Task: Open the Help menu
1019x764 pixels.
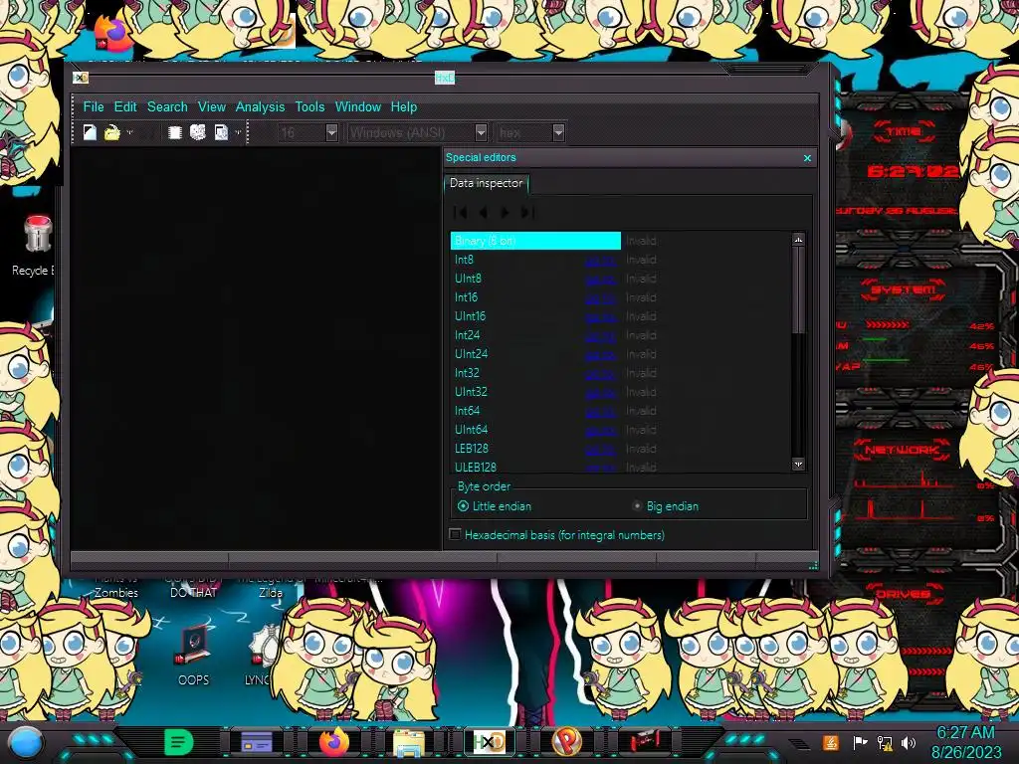Action: tap(404, 106)
